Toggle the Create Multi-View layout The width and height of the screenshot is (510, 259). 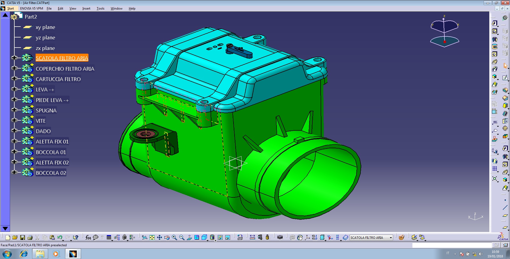pos(197,237)
